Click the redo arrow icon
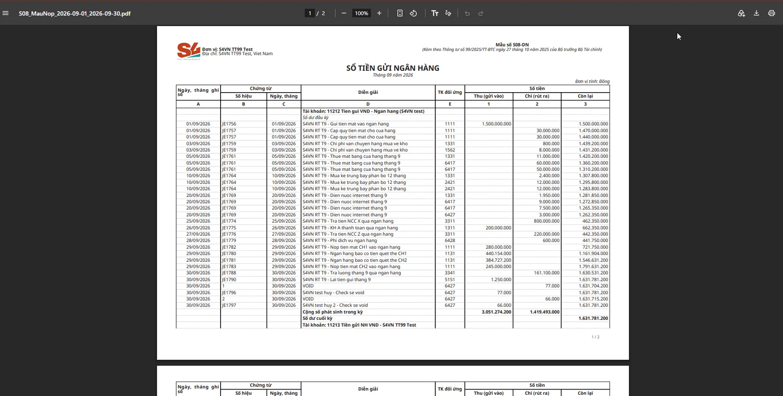This screenshot has height=396, width=783. click(481, 13)
